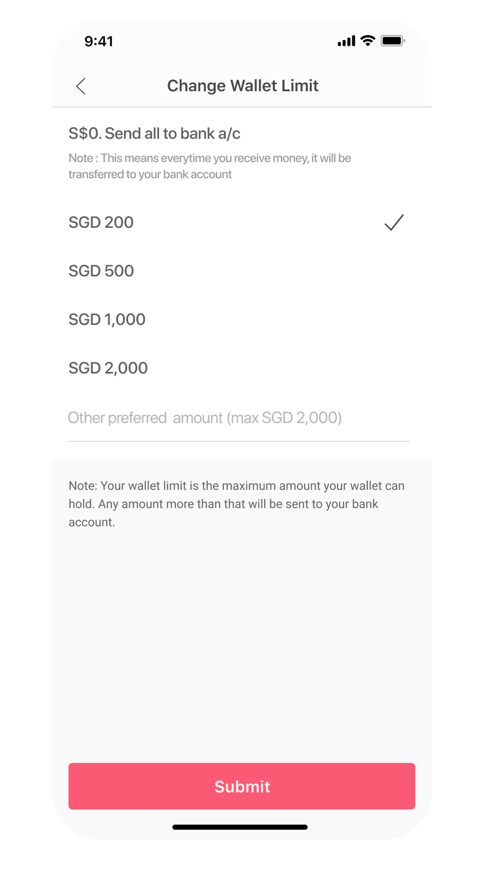
Task: Submit the wallet limit change
Action: [242, 786]
